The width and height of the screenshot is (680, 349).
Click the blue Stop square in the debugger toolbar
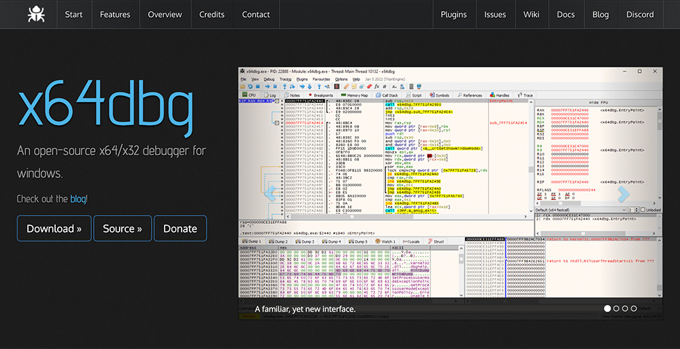point(258,87)
